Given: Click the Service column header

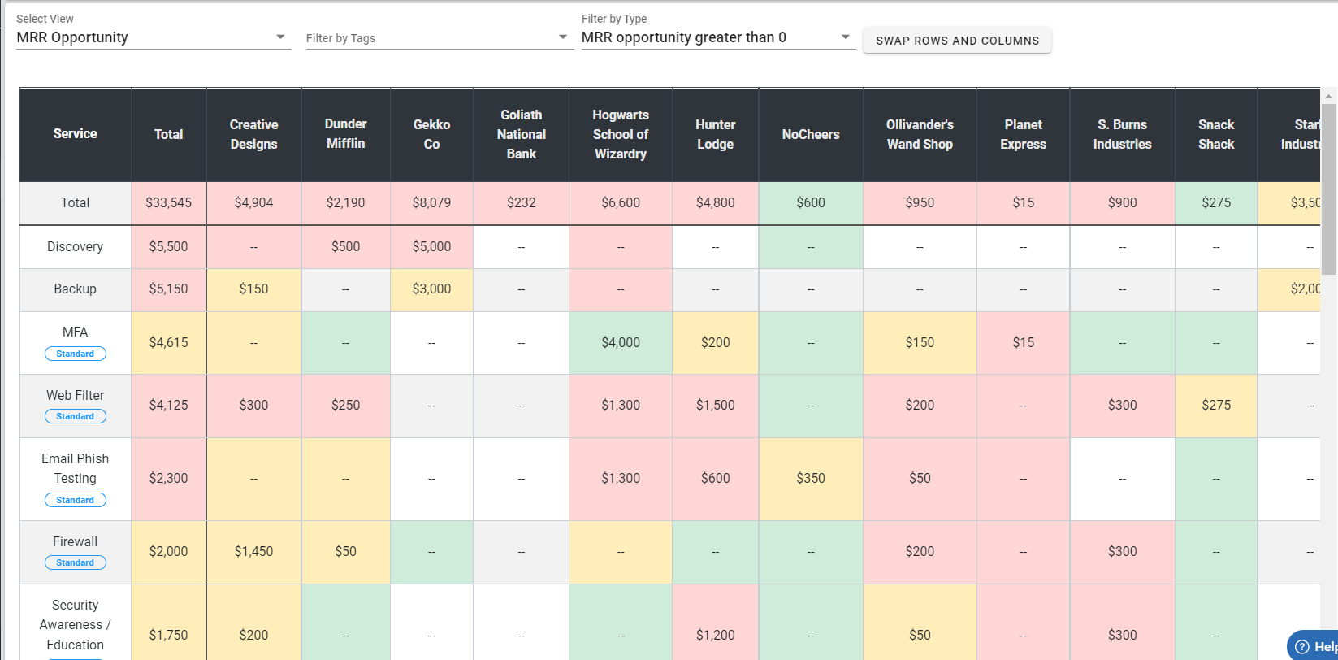Looking at the screenshot, I should point(76,134).
